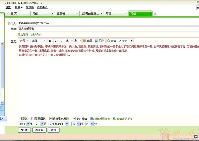Open the 六号 font size dropdown
Image resolution: width=199 pixels, height=141 pixels.
(x=25, y=41)
